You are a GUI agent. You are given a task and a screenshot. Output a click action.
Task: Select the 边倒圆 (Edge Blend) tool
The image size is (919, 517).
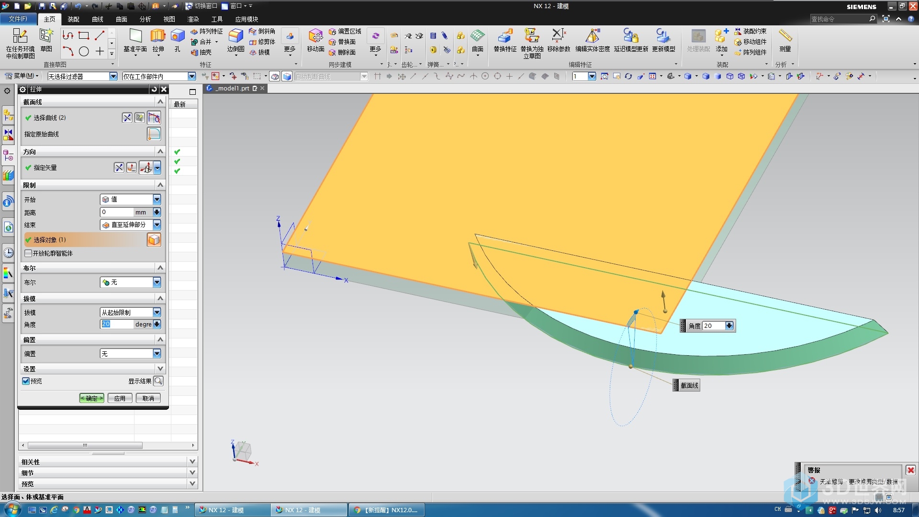pos(235,41)
